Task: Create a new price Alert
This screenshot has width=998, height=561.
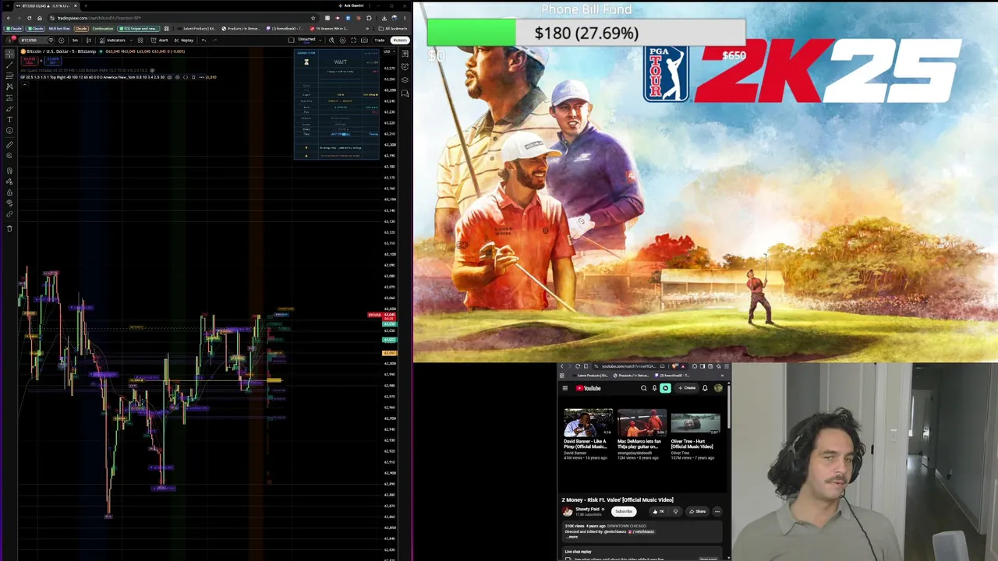Action: (x=161, y=40)
